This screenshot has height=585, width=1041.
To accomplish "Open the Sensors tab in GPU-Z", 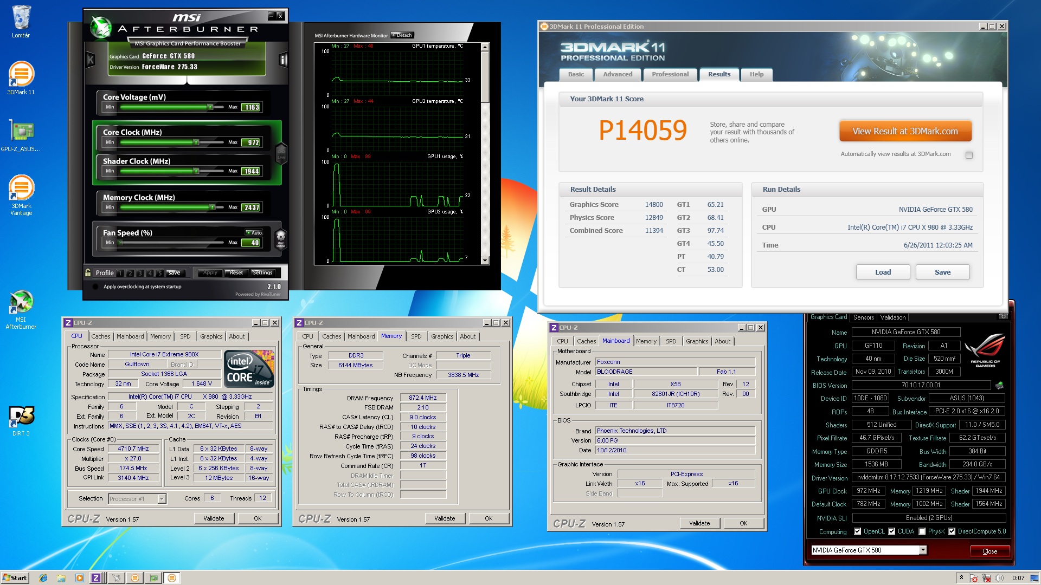I will click(863, 317).
